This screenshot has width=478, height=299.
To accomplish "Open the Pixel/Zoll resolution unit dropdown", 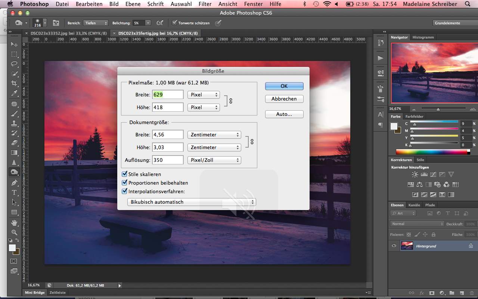I will point(214,160).
